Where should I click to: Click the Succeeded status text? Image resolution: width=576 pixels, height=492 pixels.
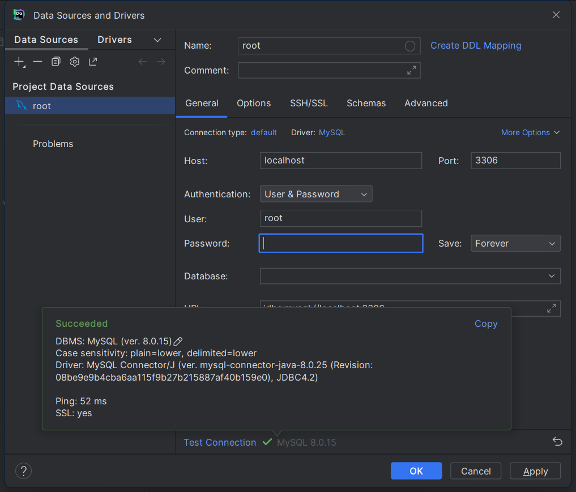click(82, 323)
